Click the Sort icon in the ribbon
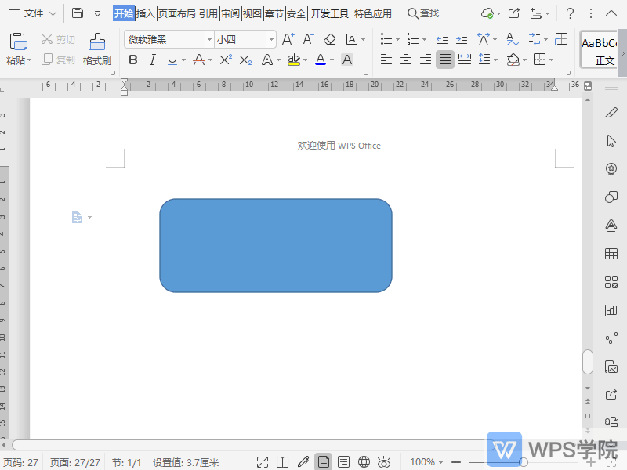Image resolution: width=627 pixels, height=470 pixels. [x=511, y=39]
